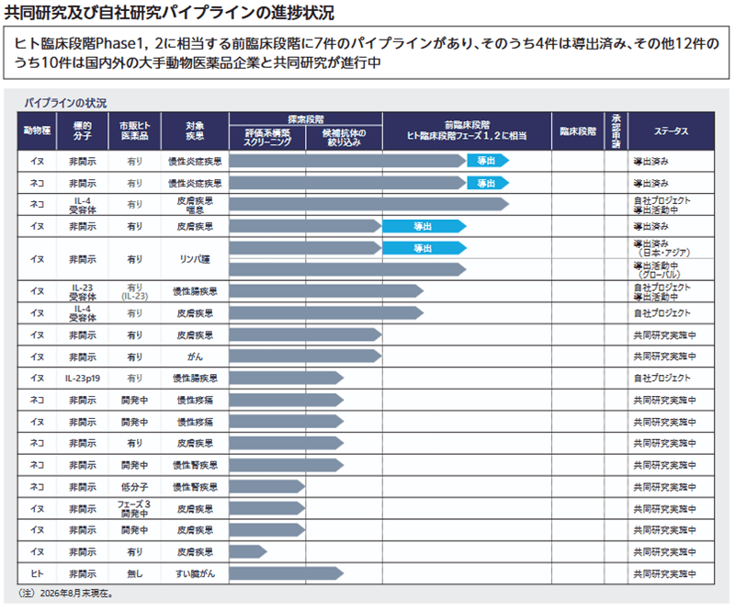Click the フェーズ3 開発中 cell
Viewport: 735px width, 611px height.
(134, 509)
